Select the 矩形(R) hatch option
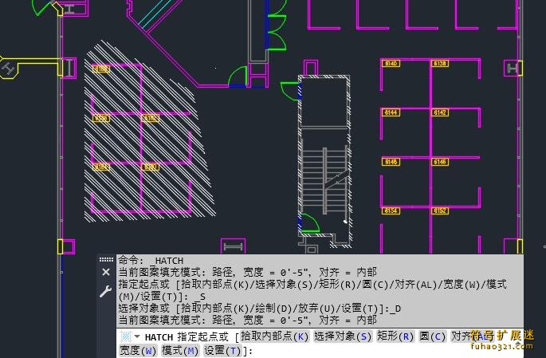 395,336
